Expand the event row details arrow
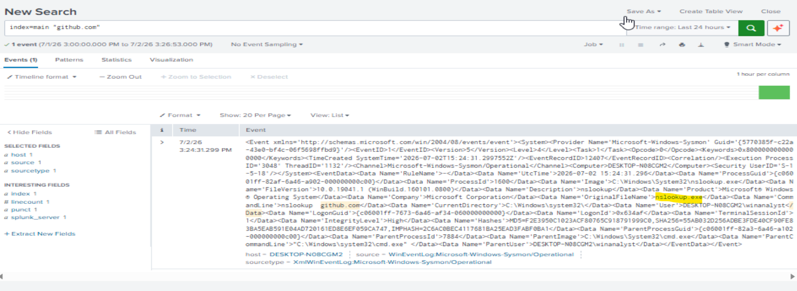 162,142
